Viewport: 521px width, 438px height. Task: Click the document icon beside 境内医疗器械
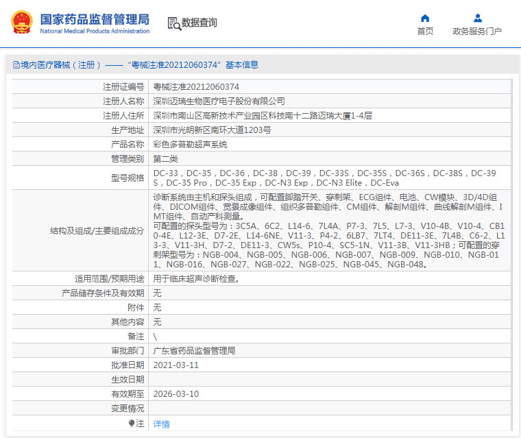[x=16, y=65]
